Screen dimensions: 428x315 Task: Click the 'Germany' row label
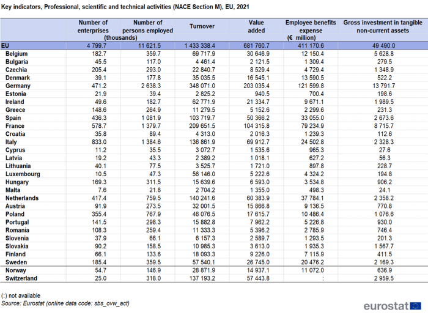[x=18, y=86]
